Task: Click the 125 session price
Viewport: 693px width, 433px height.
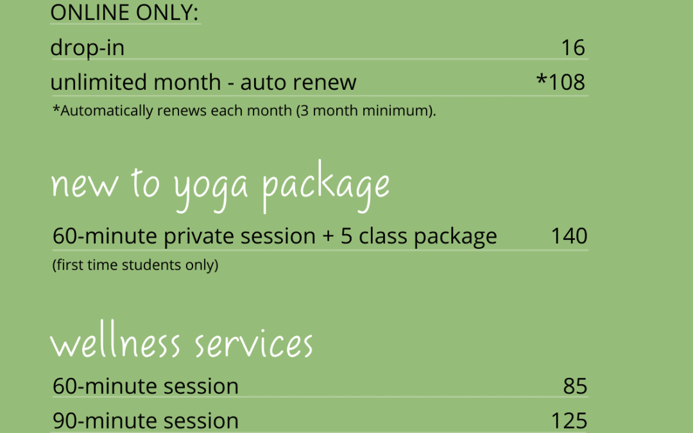Action: coord(569,421)
